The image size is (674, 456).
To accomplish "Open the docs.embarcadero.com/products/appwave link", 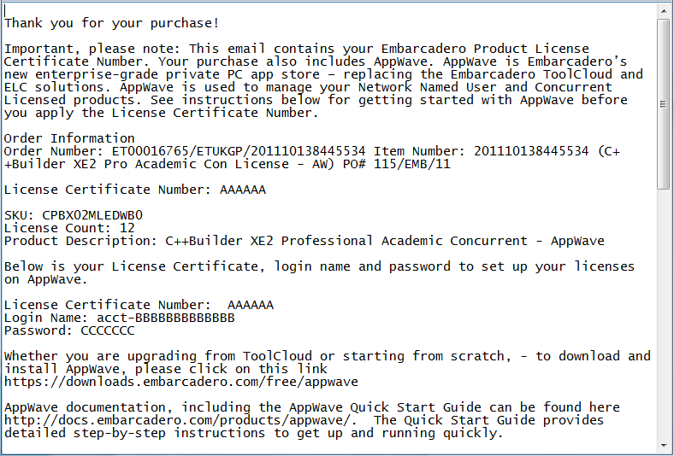I will [x=180, y=420].
